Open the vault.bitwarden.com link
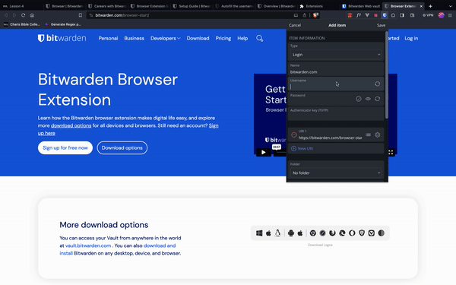The width and height of the screenshot is (456, 285). coord(88,245)
